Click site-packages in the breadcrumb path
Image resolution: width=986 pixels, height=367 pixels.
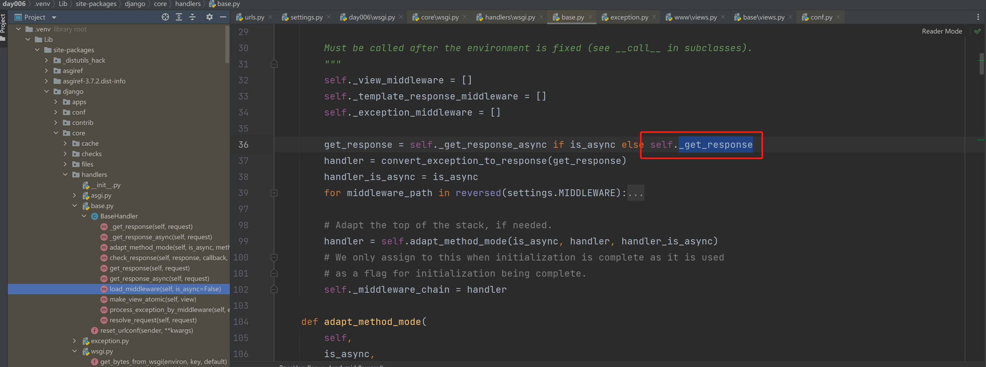click(96, 4)
